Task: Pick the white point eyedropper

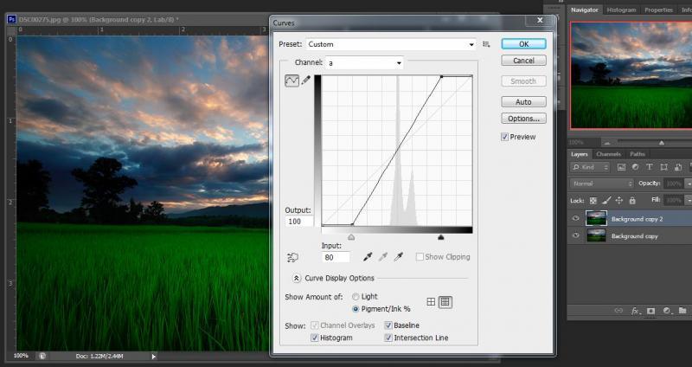Action: pyautogui.click(x=399, y=257)
